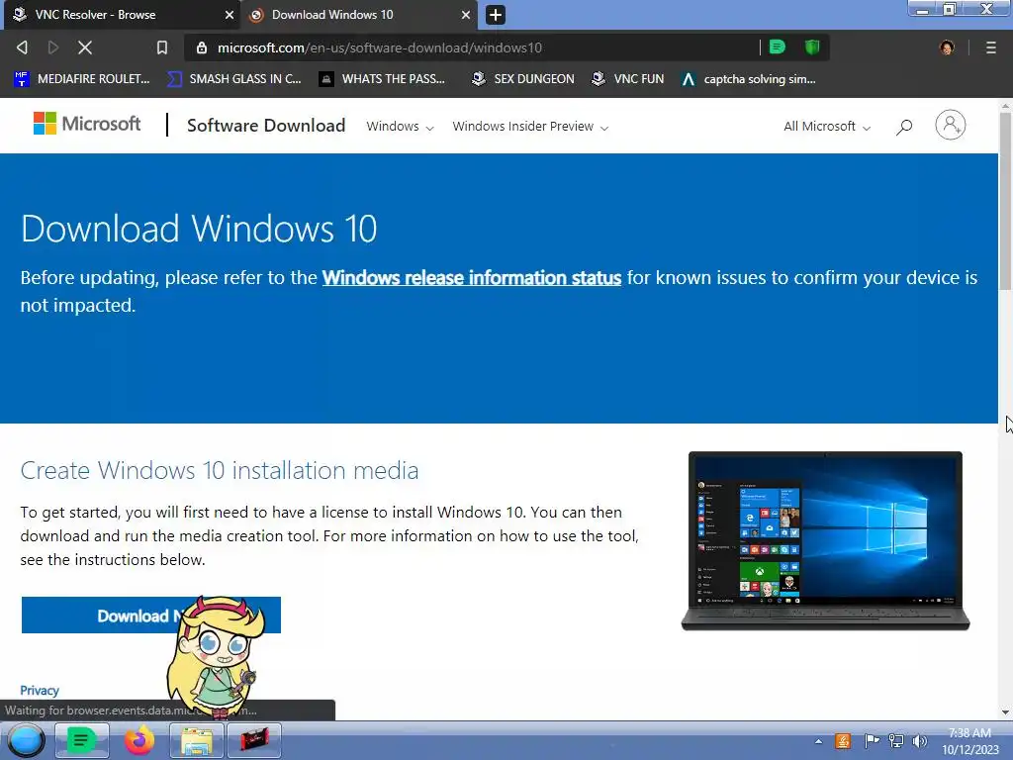The image size is (1013, 760).
Task: Click the Microsoft logo
Action: pyautogui.click(x=87, y=124)
